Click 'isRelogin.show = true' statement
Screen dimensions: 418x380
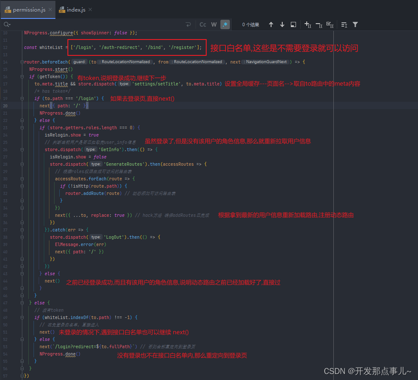[72, 135]
